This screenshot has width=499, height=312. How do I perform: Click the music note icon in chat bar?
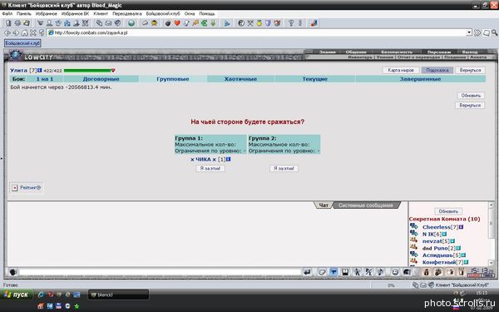380,272
